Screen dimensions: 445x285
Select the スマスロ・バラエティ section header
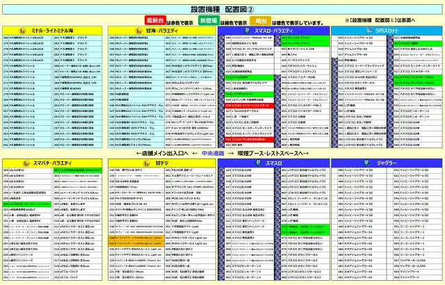coord(273,31)
